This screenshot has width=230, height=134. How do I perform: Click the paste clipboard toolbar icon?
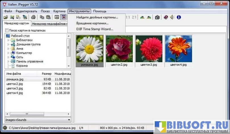(x=48, y=17)
